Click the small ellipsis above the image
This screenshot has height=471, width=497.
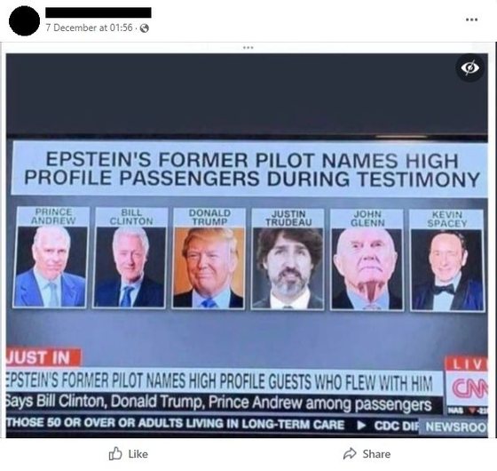[248, 48]
